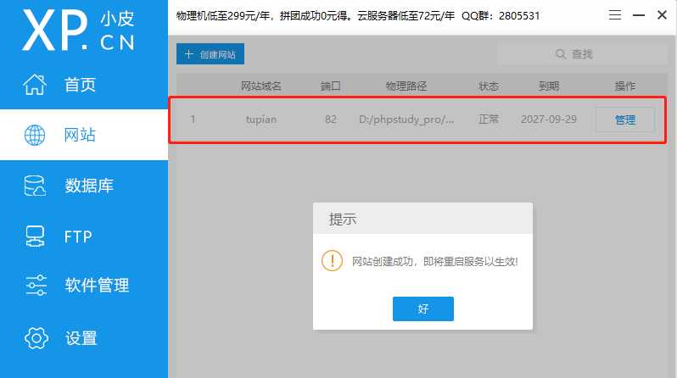Viewport: 677px width, 378px height.
Task: Click the 查找 search field
Action: point(582,54)
